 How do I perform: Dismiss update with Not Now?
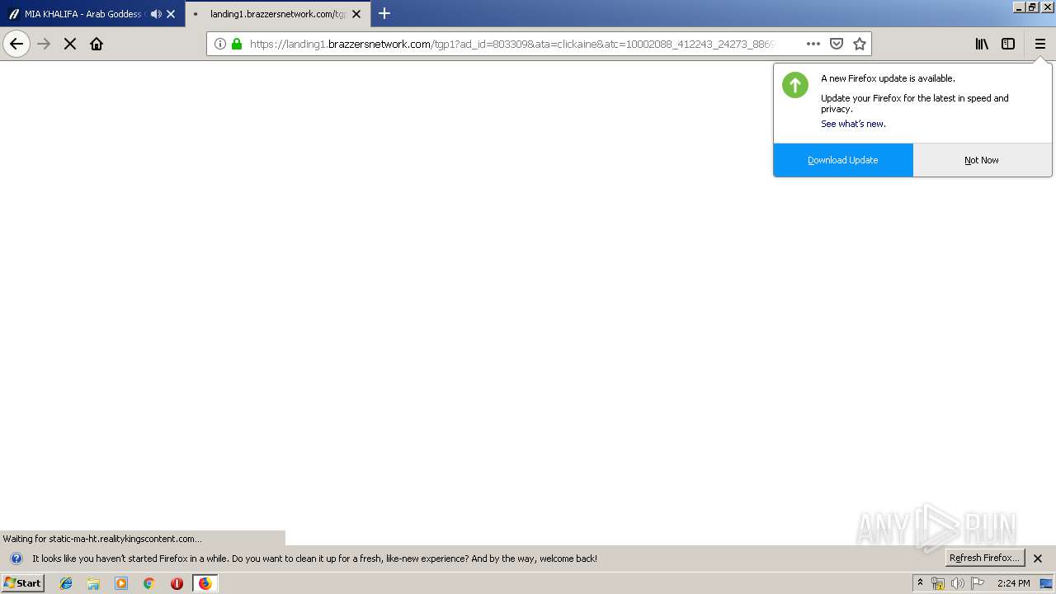[982, 160]
